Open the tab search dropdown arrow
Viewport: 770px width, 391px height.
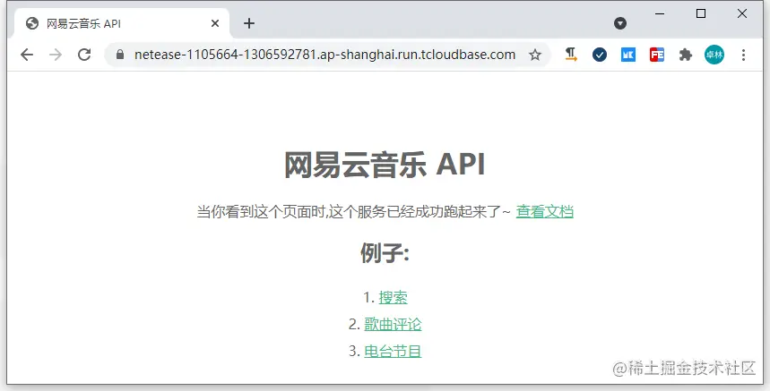tap(620, 23)
